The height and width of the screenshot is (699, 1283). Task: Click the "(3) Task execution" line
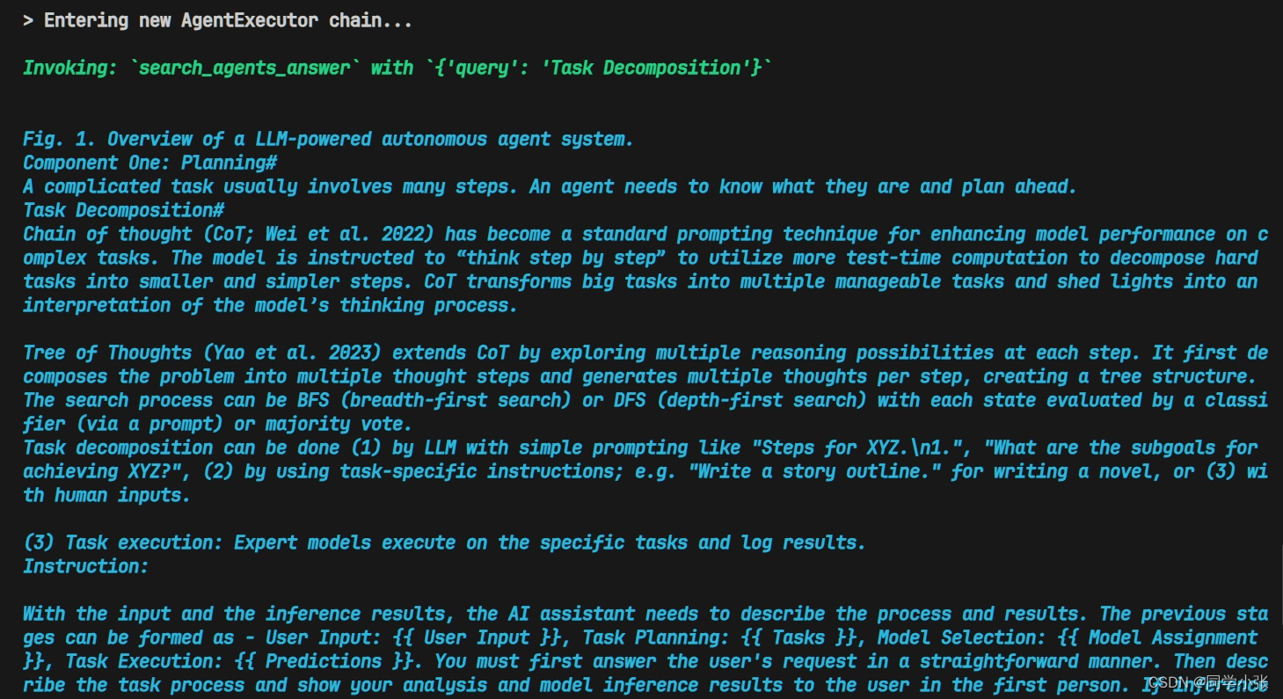444,542
